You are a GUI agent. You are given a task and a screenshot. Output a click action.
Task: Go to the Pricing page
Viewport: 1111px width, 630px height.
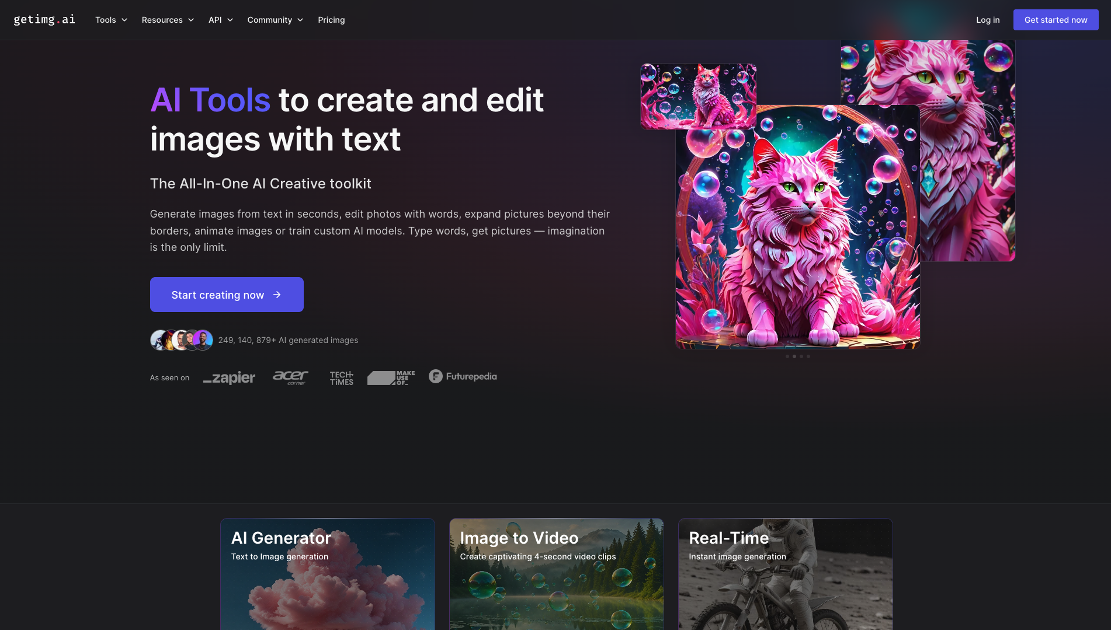point(331,20)
